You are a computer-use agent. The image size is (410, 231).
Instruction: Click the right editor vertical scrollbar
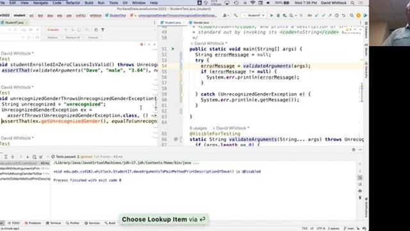[x=362, y=92]
